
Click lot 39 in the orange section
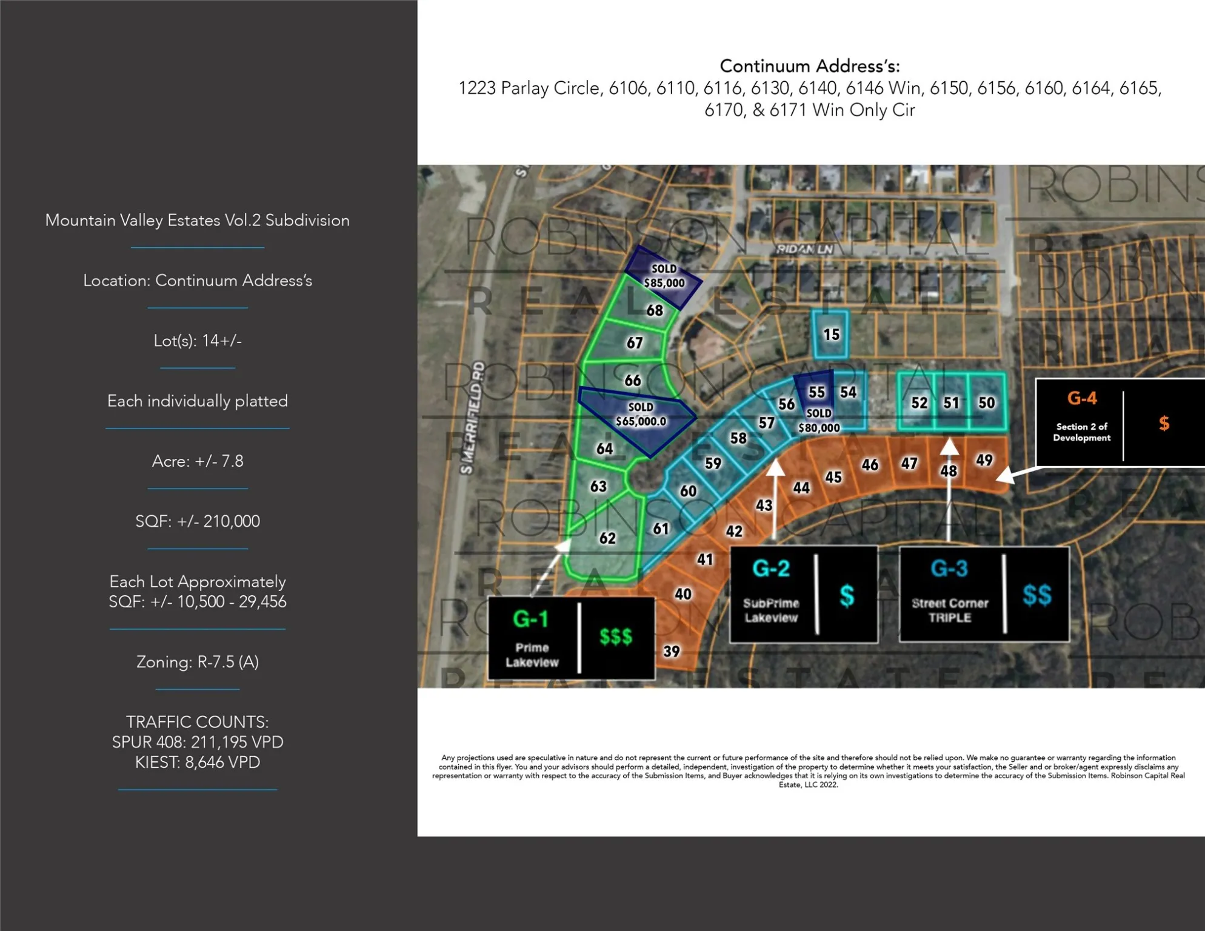point(672,651)
